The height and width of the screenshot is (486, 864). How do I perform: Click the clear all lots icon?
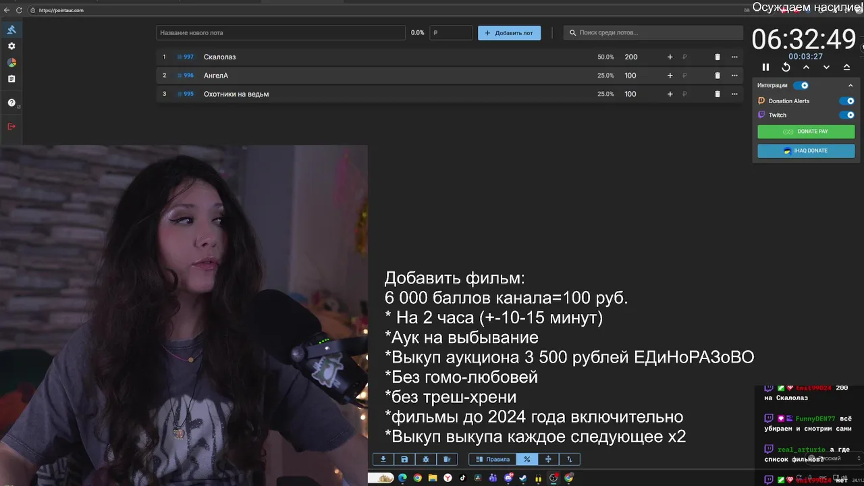click(447, 459)
